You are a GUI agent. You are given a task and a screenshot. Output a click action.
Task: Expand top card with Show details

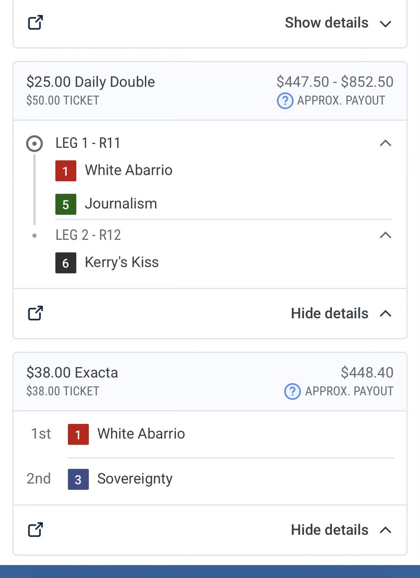coord(338,23)
